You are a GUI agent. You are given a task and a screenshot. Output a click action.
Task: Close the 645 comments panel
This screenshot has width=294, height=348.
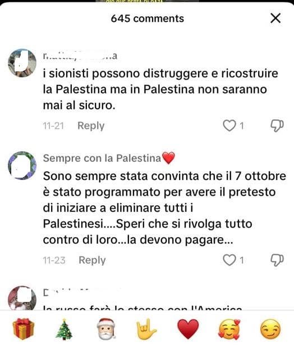[275, 18]
